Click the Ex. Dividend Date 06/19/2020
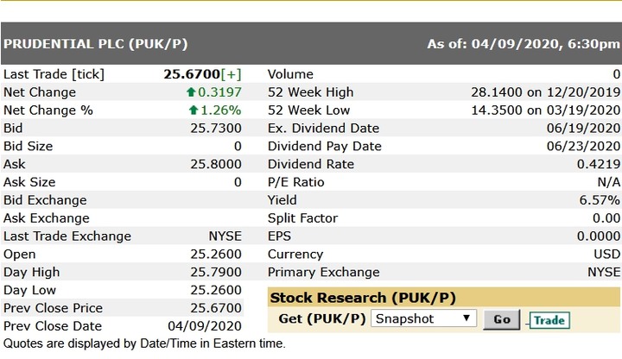Image resolution: width=622 pixels, height=359 pixels. tap(583, 129)
